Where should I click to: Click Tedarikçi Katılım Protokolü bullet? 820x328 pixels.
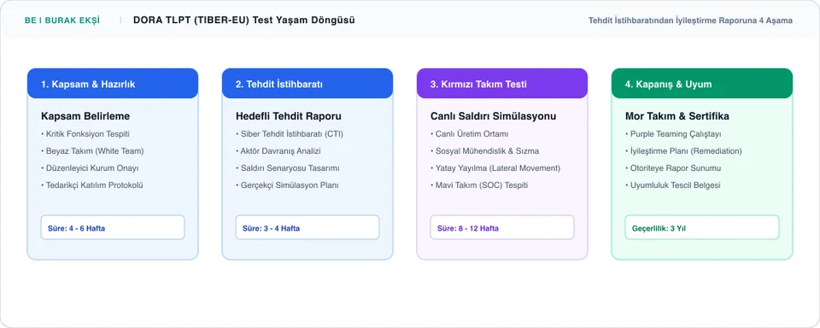92,185
